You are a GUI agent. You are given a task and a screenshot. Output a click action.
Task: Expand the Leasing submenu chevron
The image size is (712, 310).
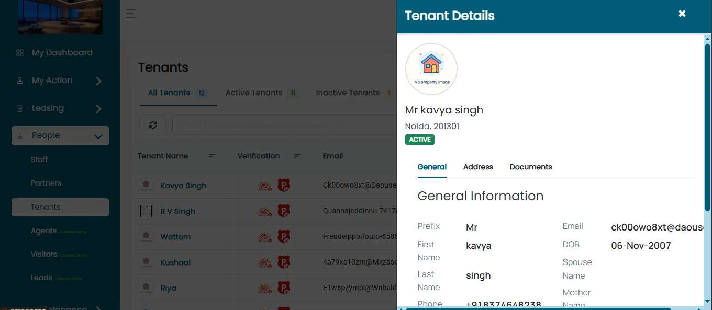98,109
